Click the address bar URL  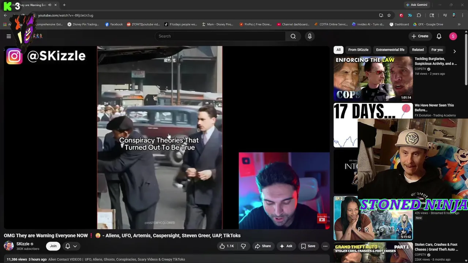tap(66, 15)
